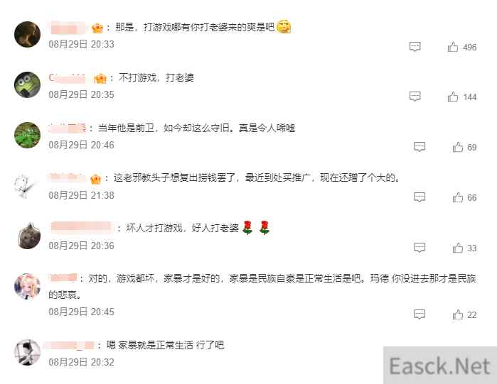Like the comment with 496 likes
The image size is (497, 384).
[x=453, y=47]
